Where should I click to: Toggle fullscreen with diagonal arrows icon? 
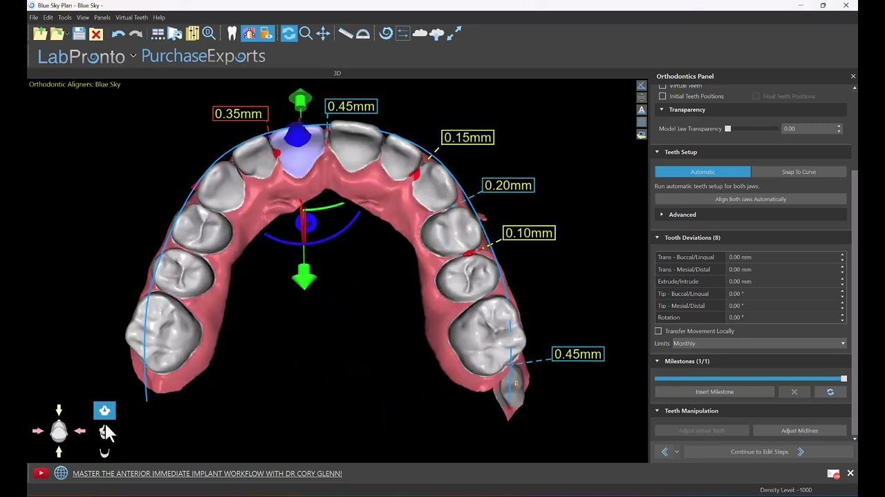454,33
